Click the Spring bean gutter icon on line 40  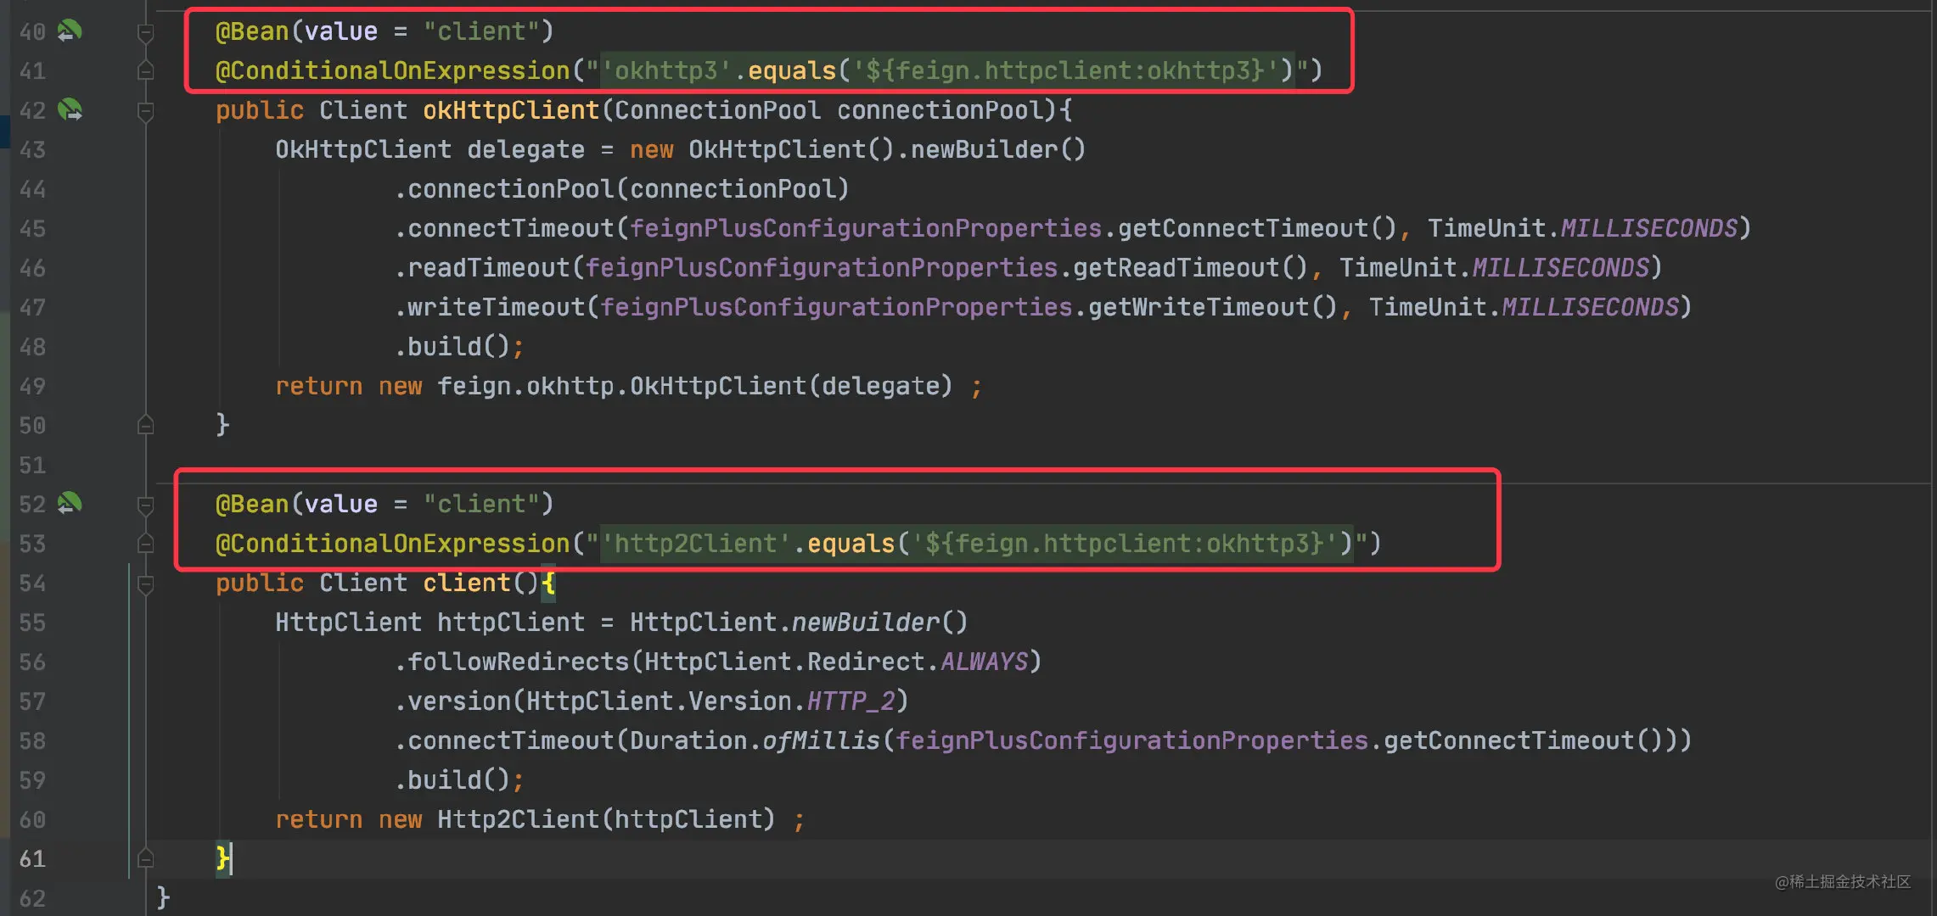click(x=70, y=31)
